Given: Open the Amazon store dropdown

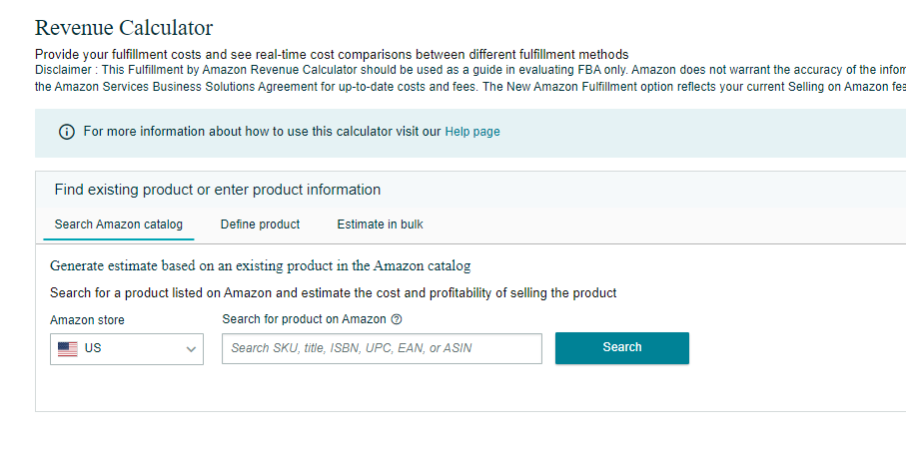Looking at the screenshot, I should pos(127,348).
